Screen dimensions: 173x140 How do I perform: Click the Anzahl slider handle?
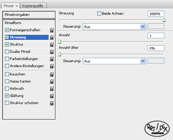coord(60,42)
